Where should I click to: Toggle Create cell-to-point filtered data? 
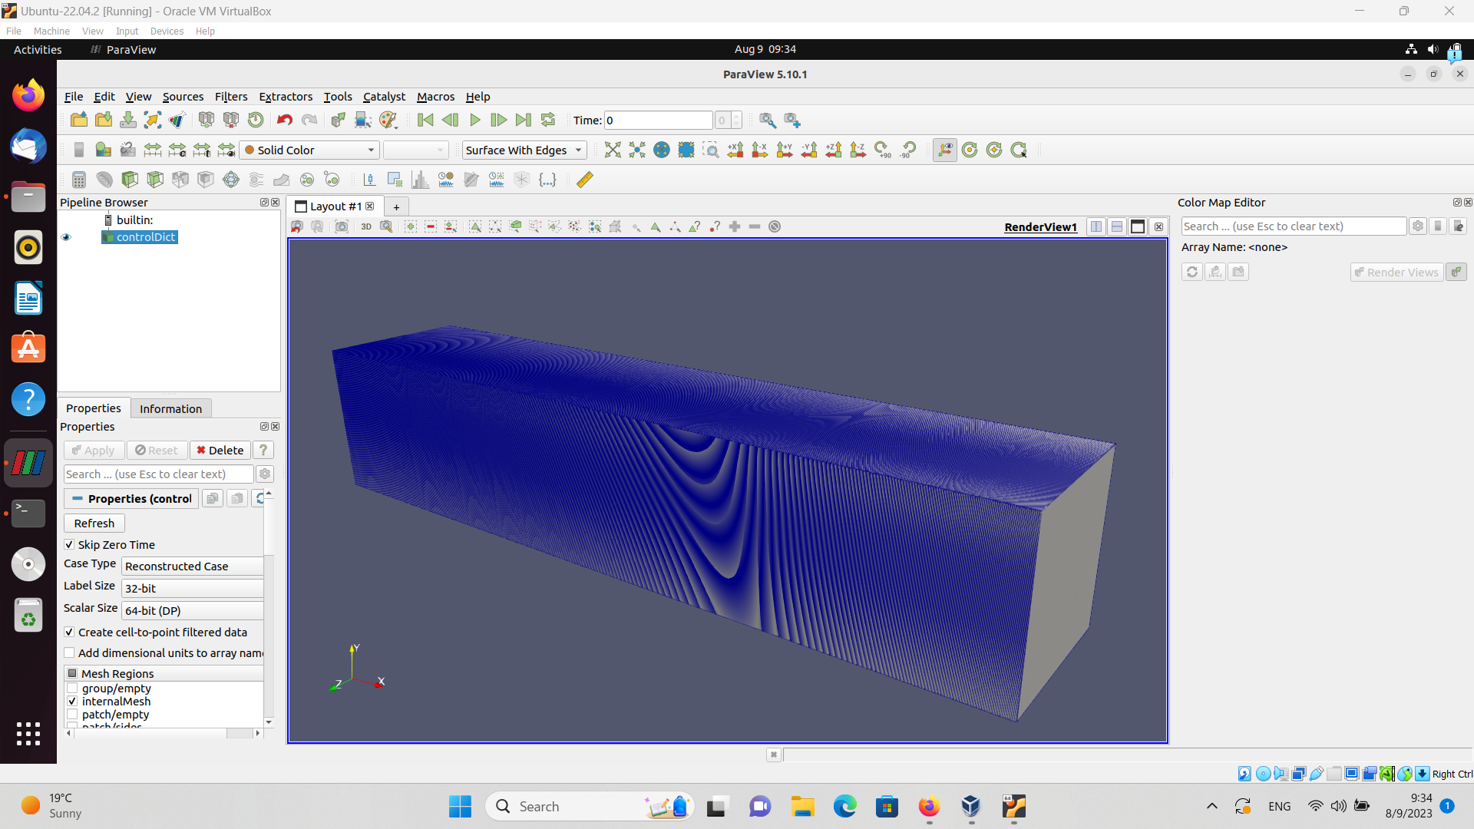click(70, 632)
